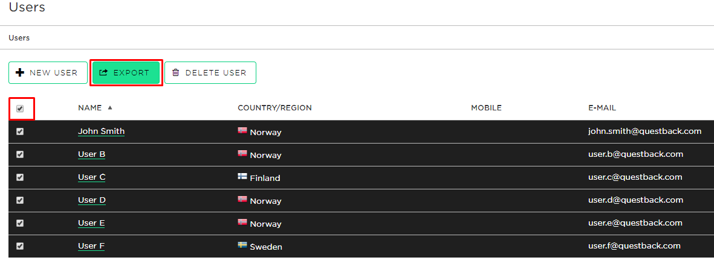The image size is (714, 269).
Task: Open the John Smith user link
Action: pyautogui.click(x=101, y=131)
